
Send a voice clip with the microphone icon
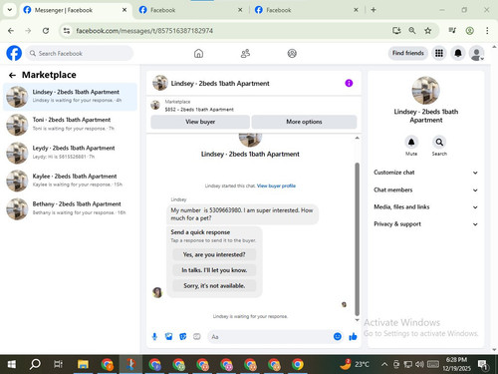pos(154,337)
